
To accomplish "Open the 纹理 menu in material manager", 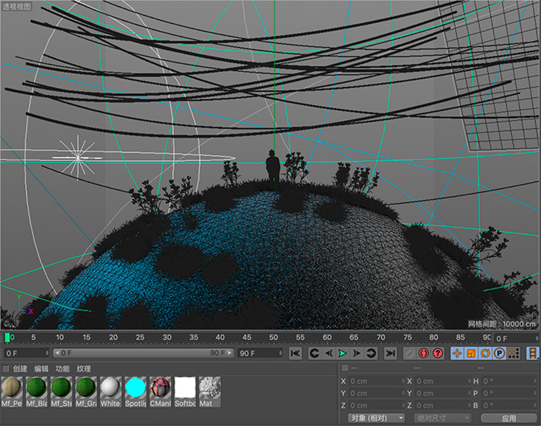I will pos(84,369).
